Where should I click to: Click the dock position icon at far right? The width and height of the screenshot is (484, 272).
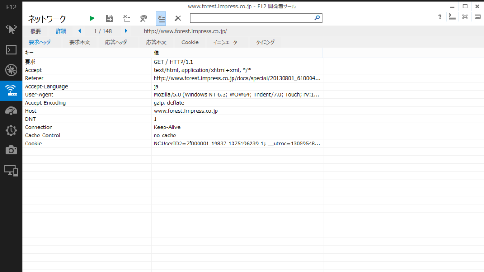point(477,17)
